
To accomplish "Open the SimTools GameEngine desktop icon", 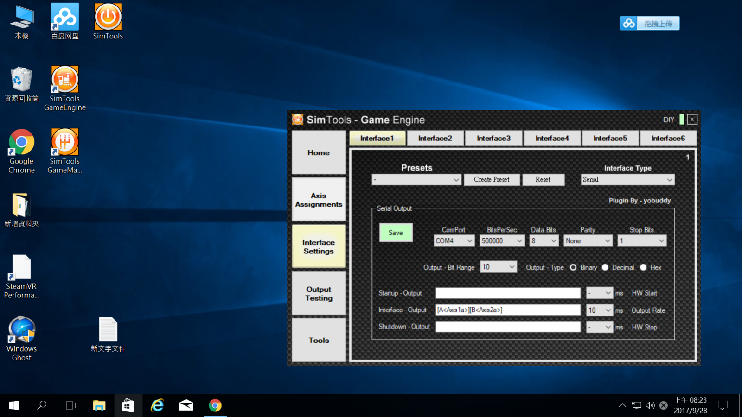I will [x=65, y=88].
